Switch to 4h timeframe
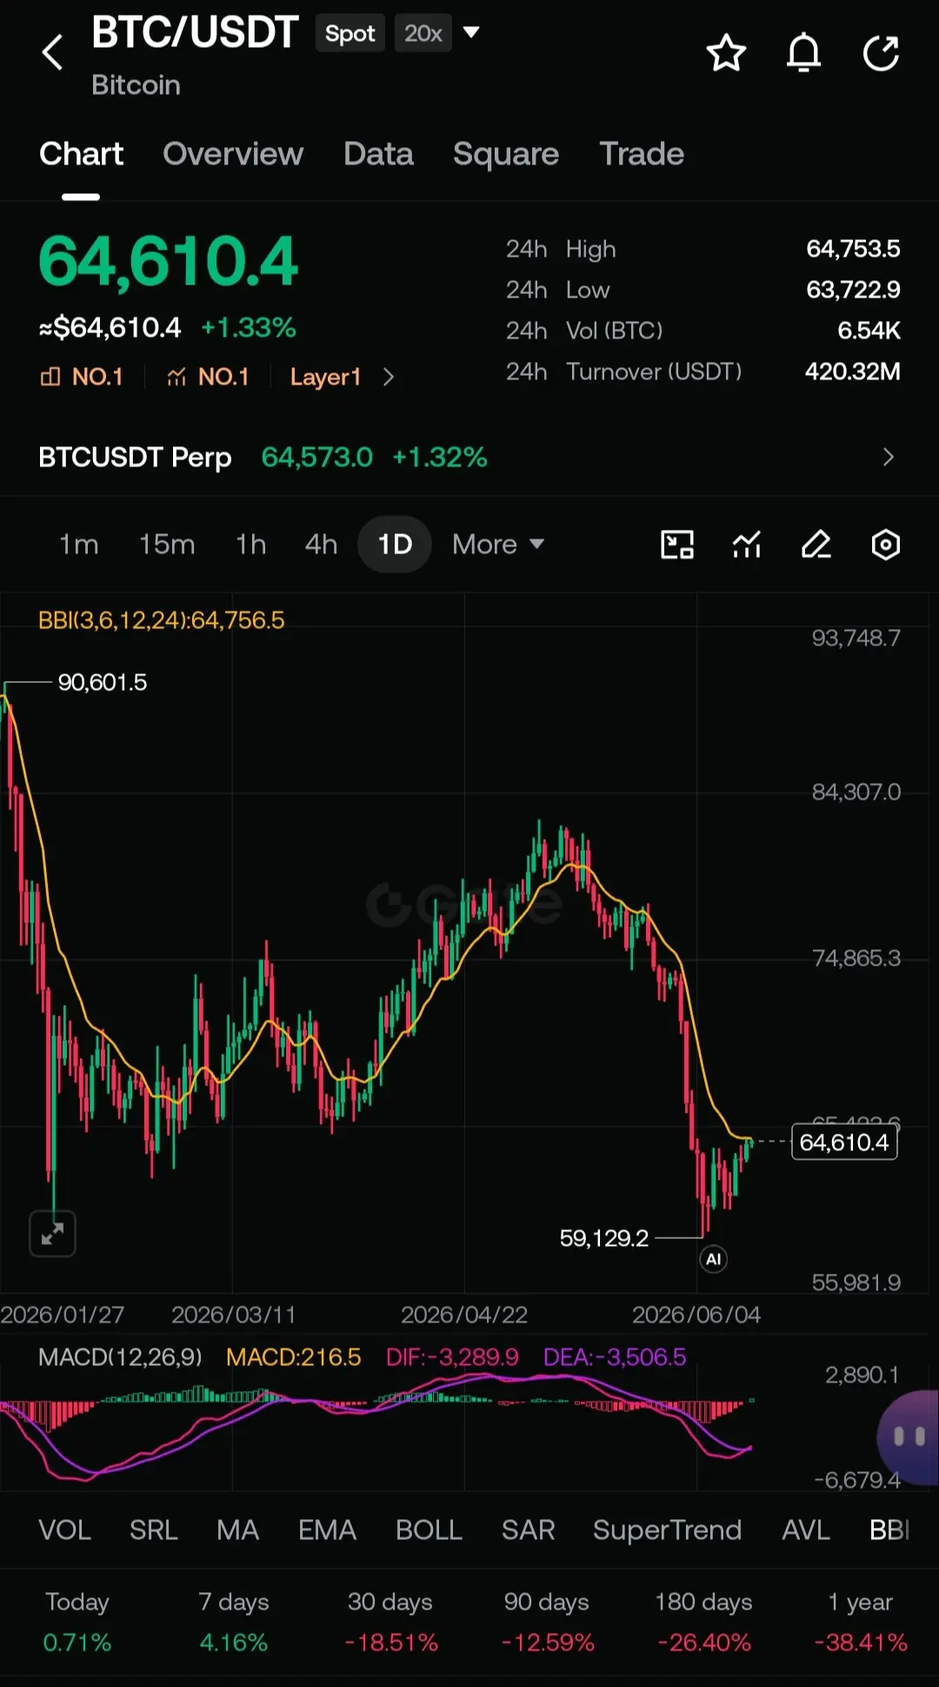This screenshot has height=1687, width=939. point(321,545)
